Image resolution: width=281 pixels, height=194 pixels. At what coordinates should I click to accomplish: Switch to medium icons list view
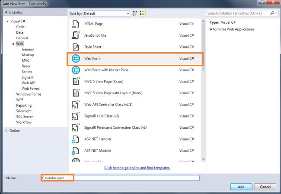[142, 13]
